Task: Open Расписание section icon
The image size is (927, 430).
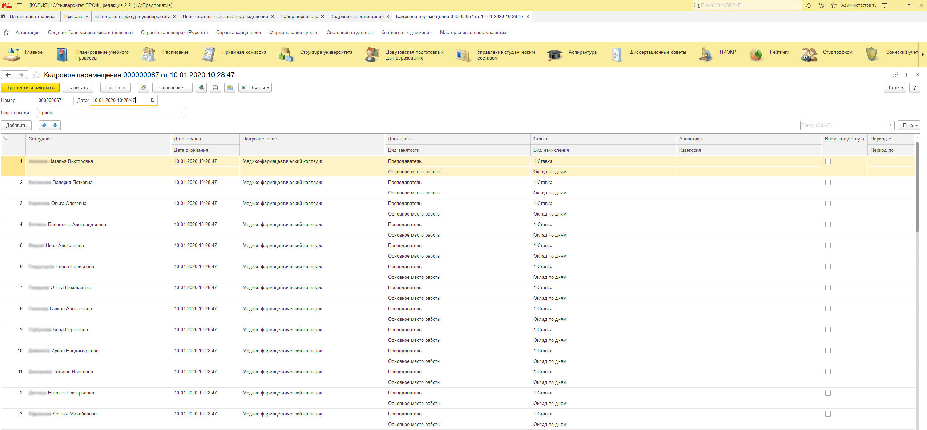Action: tap(148, 54)
